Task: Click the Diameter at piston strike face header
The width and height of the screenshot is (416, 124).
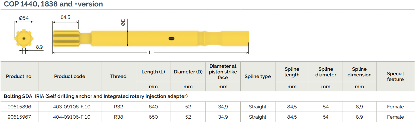Action: point(223,72)
